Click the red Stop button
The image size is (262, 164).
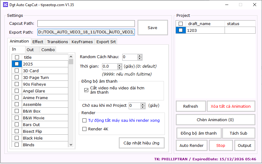click(x=221, y=145)
